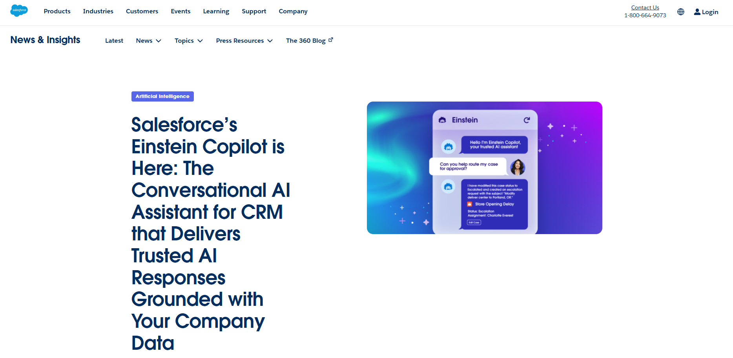Click the Login text link
The width and height of the screenshot is (733, 358).
coord(710,12)
